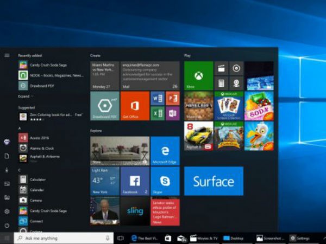Image resolution: width=326 pixels, height=244 pixels.
Task: Open the Facebook tile
Action: pyautogui.click(x=134, y=181)
